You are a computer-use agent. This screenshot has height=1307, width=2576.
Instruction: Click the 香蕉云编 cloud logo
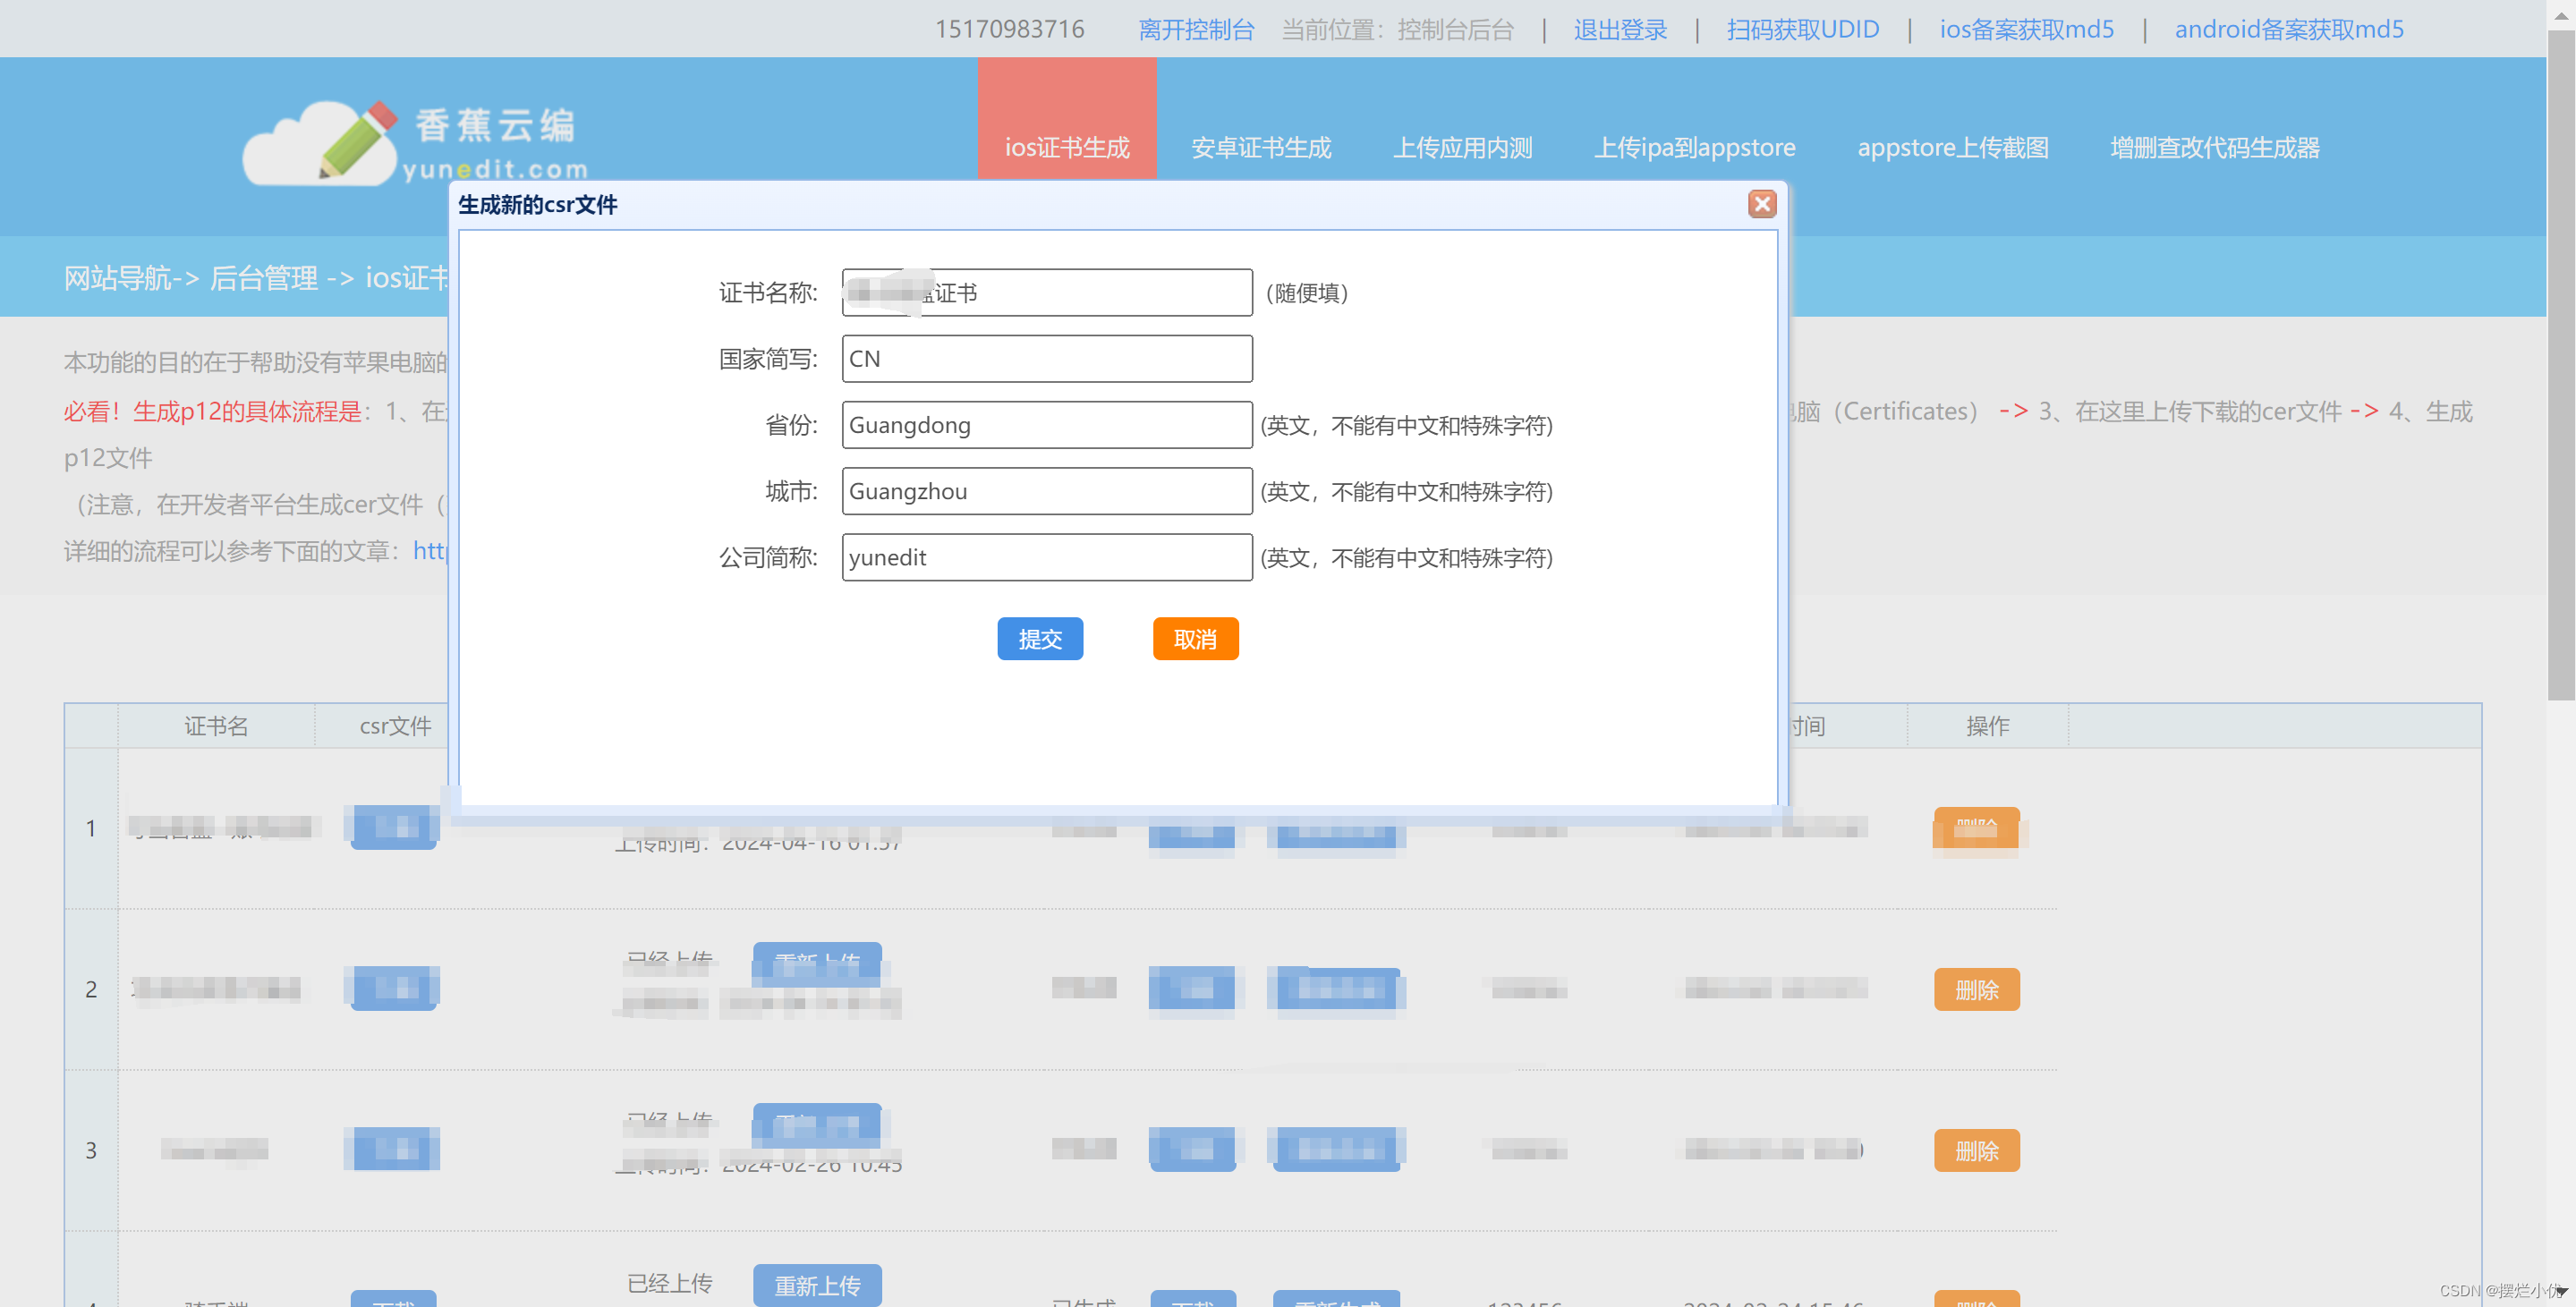(x=415, y=143)
